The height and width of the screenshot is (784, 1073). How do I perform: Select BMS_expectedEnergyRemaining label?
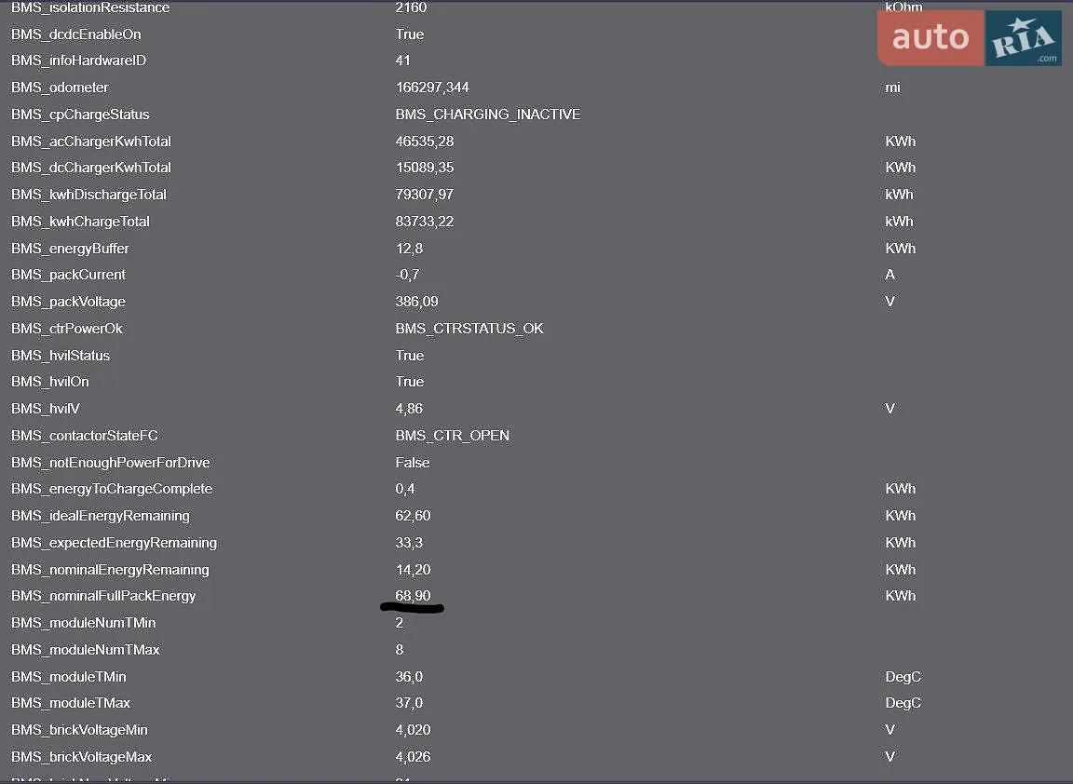115,543
